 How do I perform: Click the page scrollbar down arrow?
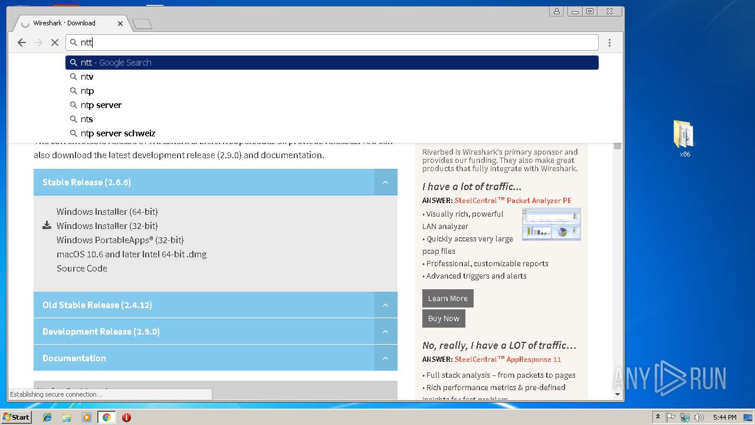[618, 394]
